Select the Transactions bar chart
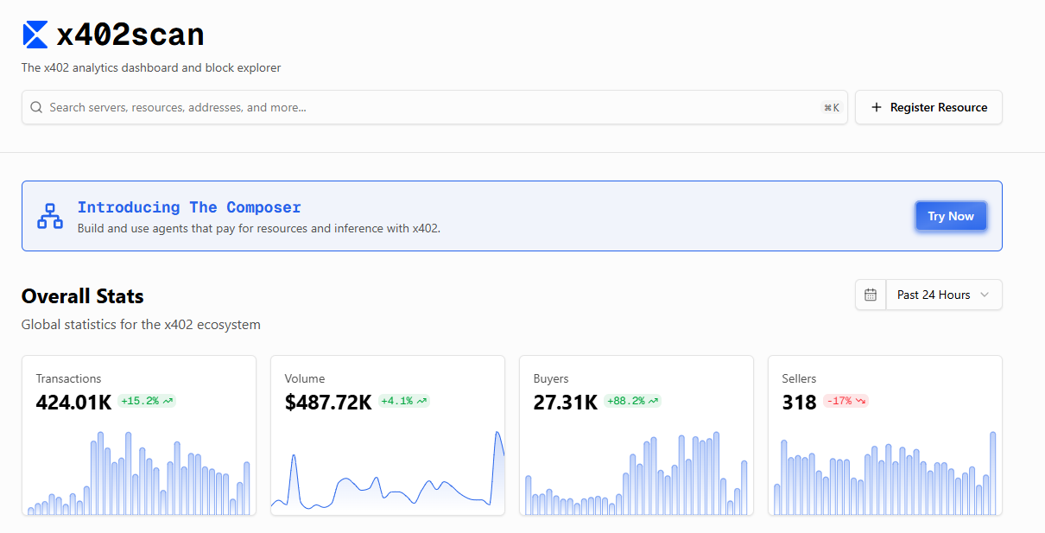This screenshot has height=533, width=1045. click(138, 473)
